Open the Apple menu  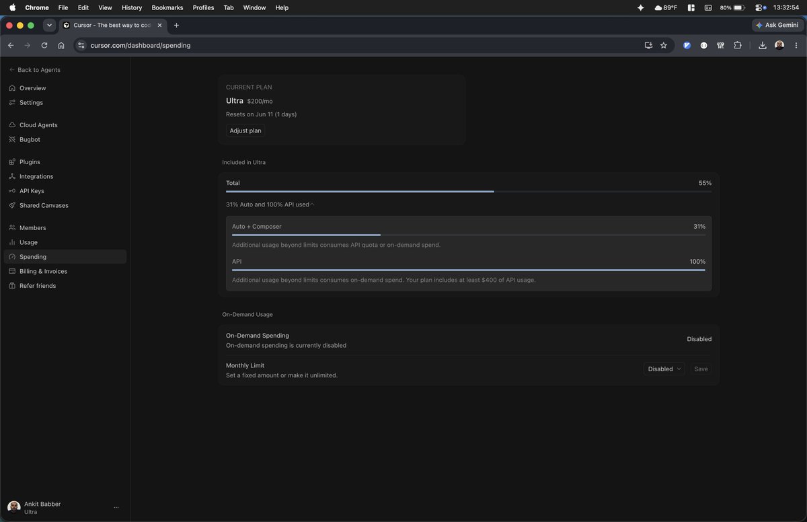point(12,7)
